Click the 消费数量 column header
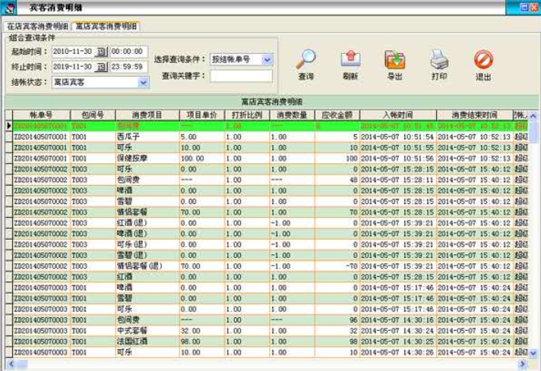The image size is (541, 371). point(292,115)
